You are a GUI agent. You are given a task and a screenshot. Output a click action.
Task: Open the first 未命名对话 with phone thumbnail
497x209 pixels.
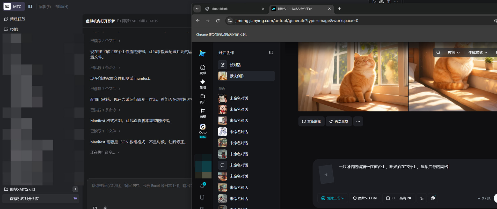[246, 98]
